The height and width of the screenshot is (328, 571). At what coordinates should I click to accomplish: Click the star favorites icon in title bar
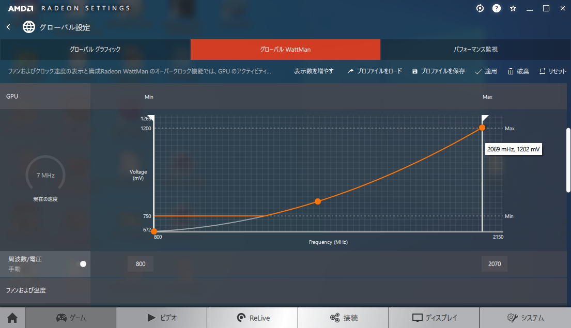[513, 8]
